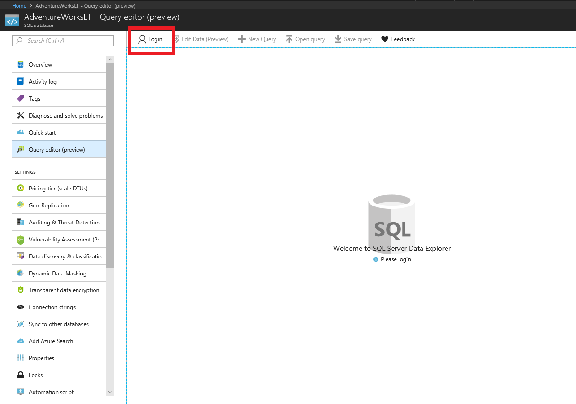The image size is (576, 404).
Task: Open Properties settings
Action: (x=60, y=358)
